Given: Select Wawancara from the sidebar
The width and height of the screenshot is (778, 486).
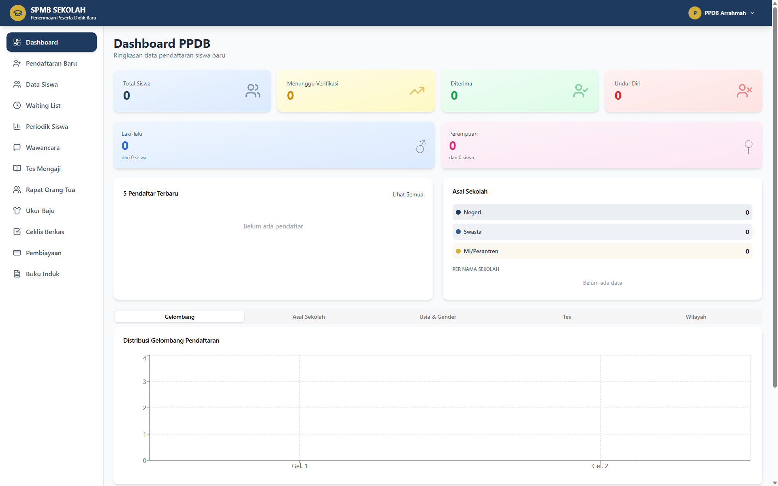Looking at the screenshot, I should tap(51, 147).
